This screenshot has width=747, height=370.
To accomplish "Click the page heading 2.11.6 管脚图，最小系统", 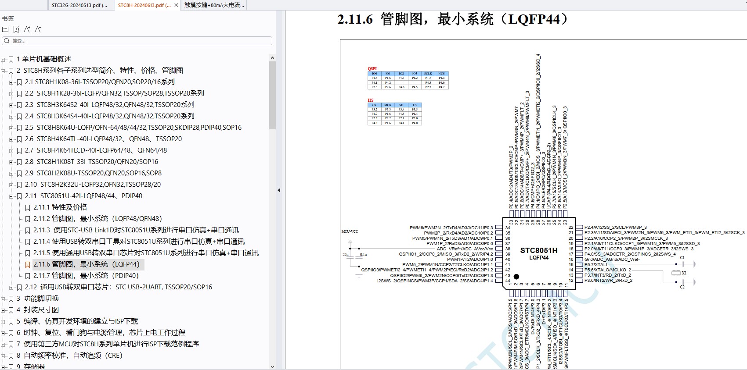I will tap(453, 19).
